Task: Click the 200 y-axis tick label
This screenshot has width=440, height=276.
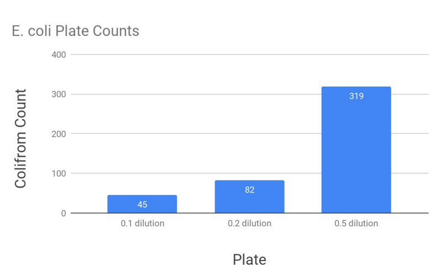Action: pos(59,134)
